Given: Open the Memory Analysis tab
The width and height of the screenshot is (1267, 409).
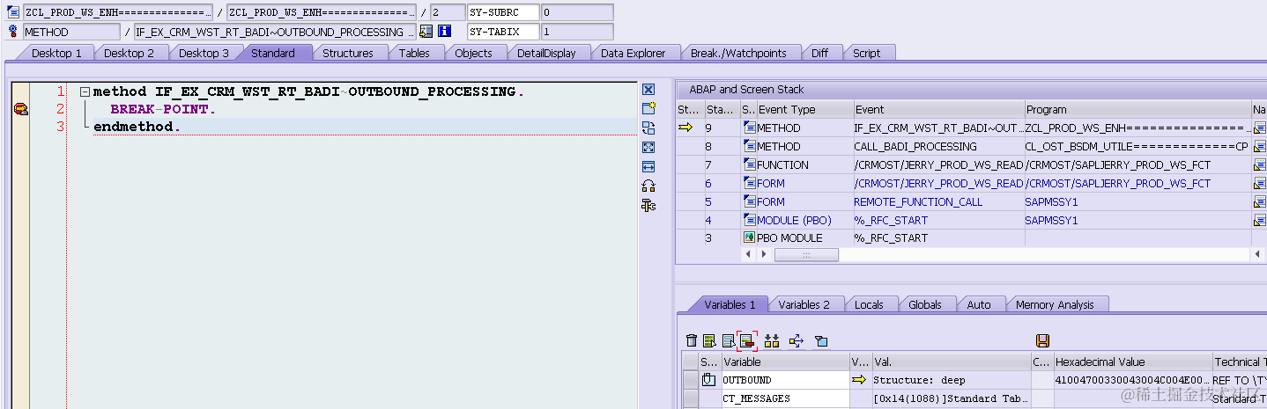Looking at the screenshot, I should [x=1055, y=304].
